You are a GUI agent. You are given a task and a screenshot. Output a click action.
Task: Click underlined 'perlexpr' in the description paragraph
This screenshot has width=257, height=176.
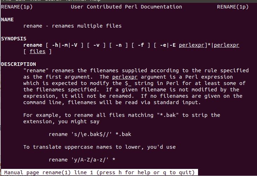click(125, 77)
